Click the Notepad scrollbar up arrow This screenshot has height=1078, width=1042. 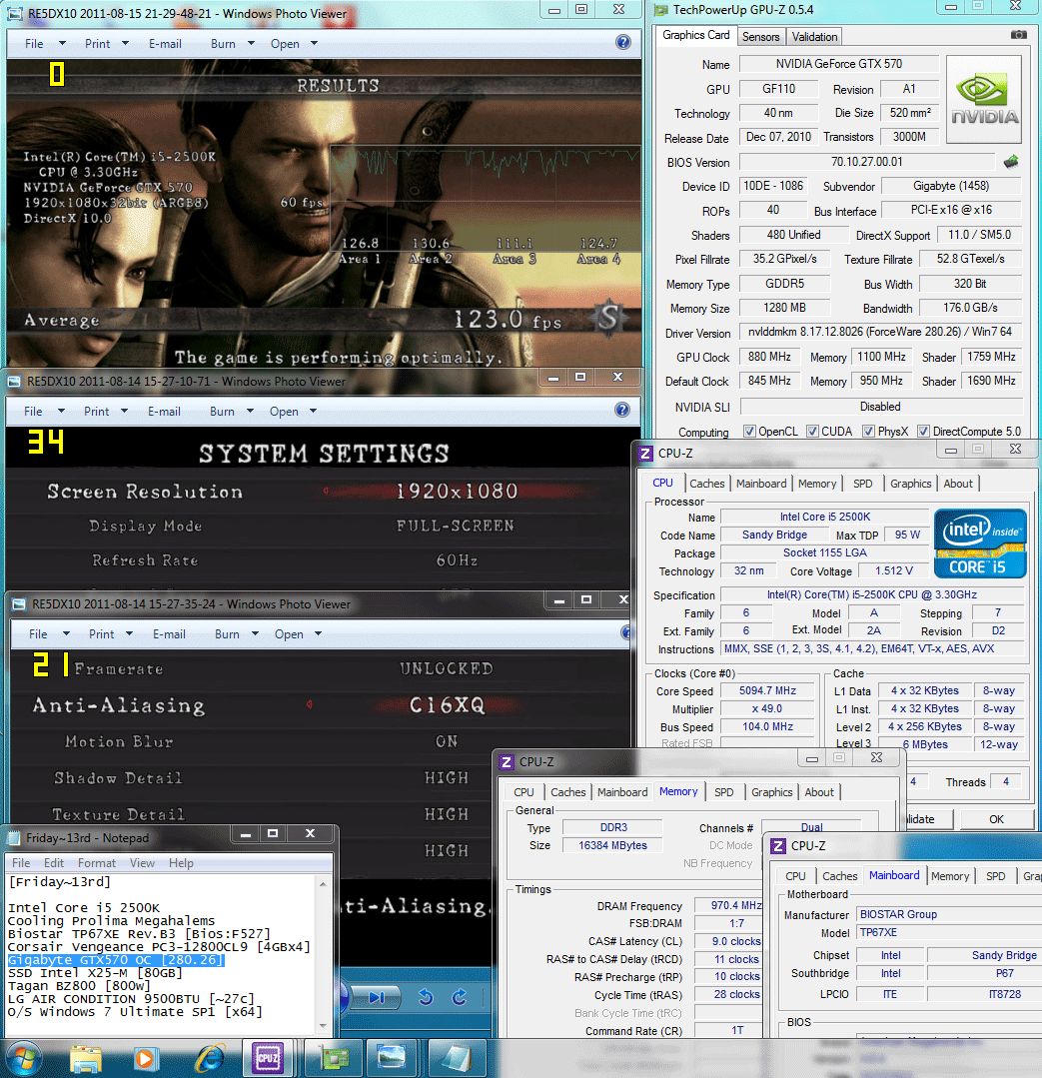click(323, 884)
